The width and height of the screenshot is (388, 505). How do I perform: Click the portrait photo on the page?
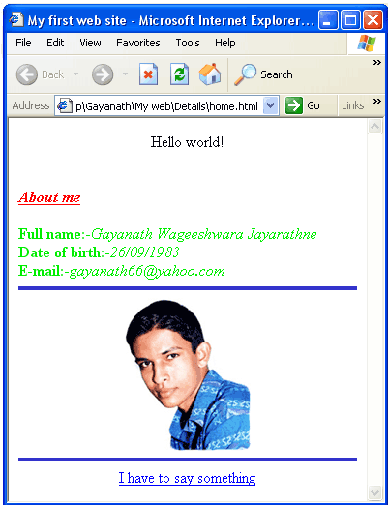click(x=188, y=374)
